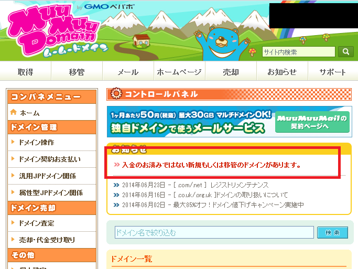Open the 移管 navigation tab
The width and height of the screenshot is (358, 269).
pyautogui.click(x=77, y=72)
